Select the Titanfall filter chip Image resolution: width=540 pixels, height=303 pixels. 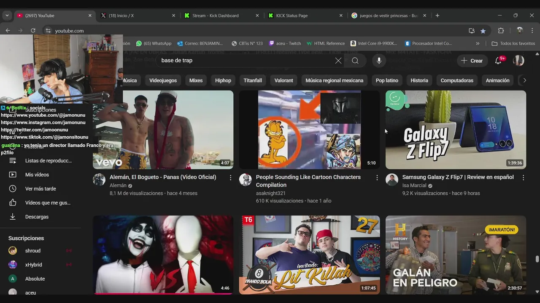(x=253, y=80)
